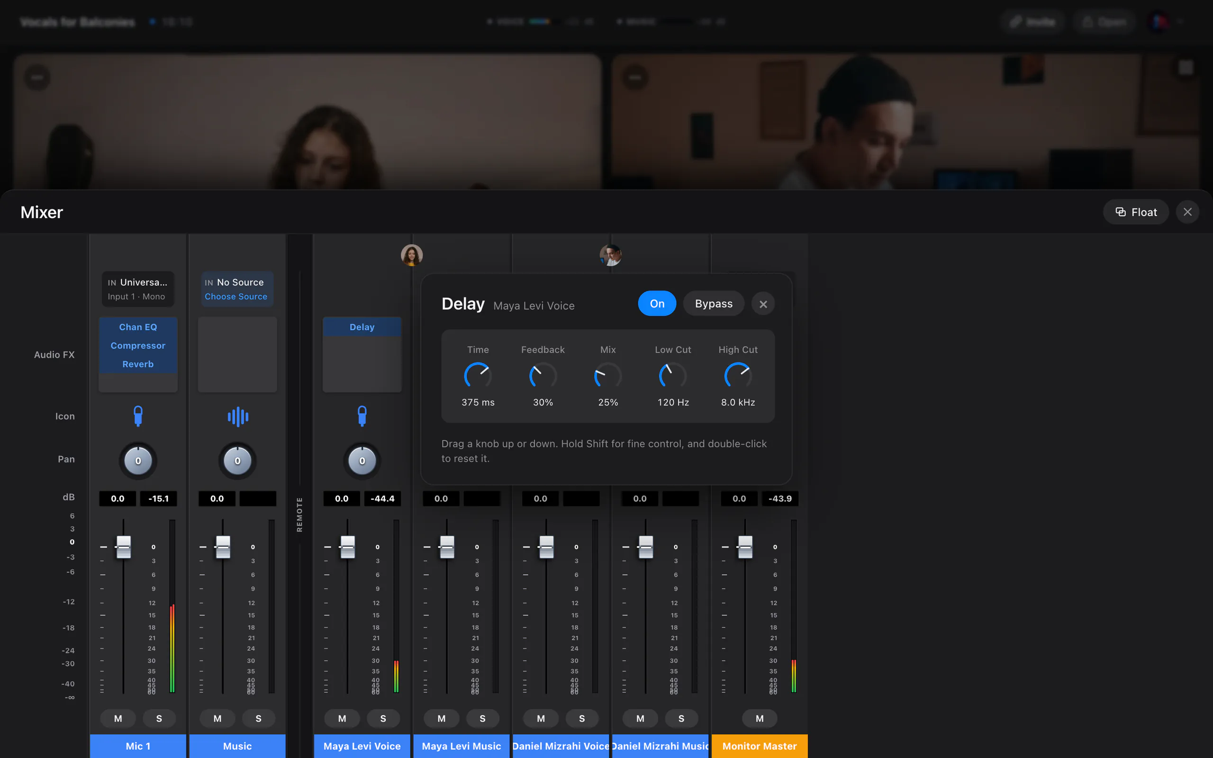
Task: Open the Compressor effect on Mic 1
Action: coord(138,345)
